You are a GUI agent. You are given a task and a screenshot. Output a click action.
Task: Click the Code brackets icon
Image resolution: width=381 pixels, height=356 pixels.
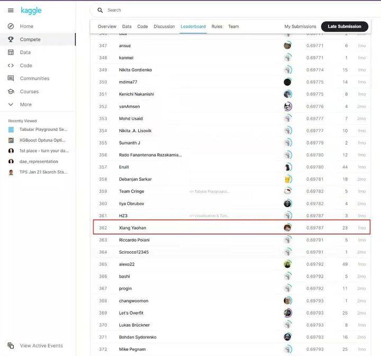point(11,66)
